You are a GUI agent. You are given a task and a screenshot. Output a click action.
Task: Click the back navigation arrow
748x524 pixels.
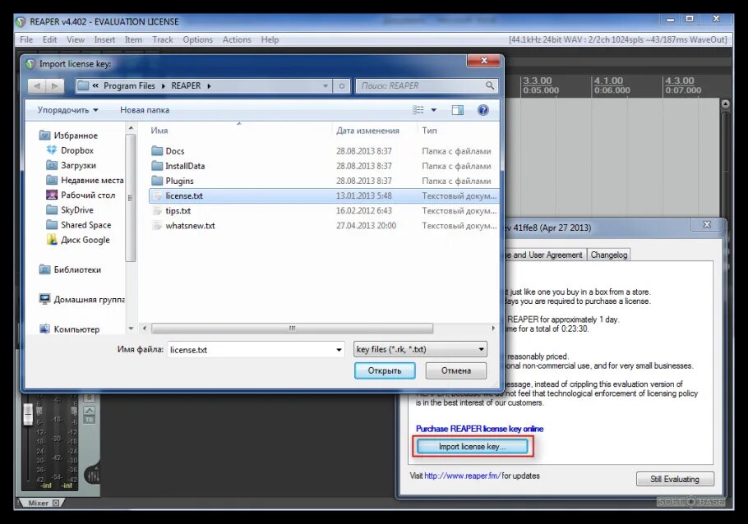(x=37, y=85)
